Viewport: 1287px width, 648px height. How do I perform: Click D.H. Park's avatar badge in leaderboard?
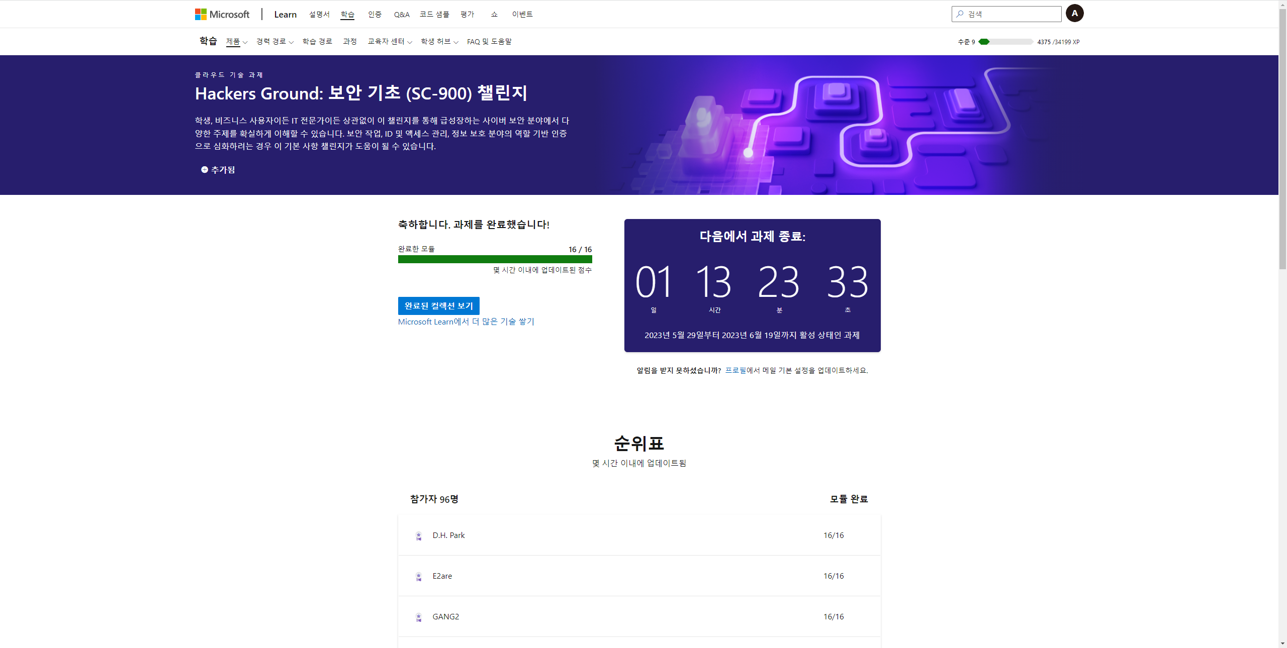click(x=419, y=535)
